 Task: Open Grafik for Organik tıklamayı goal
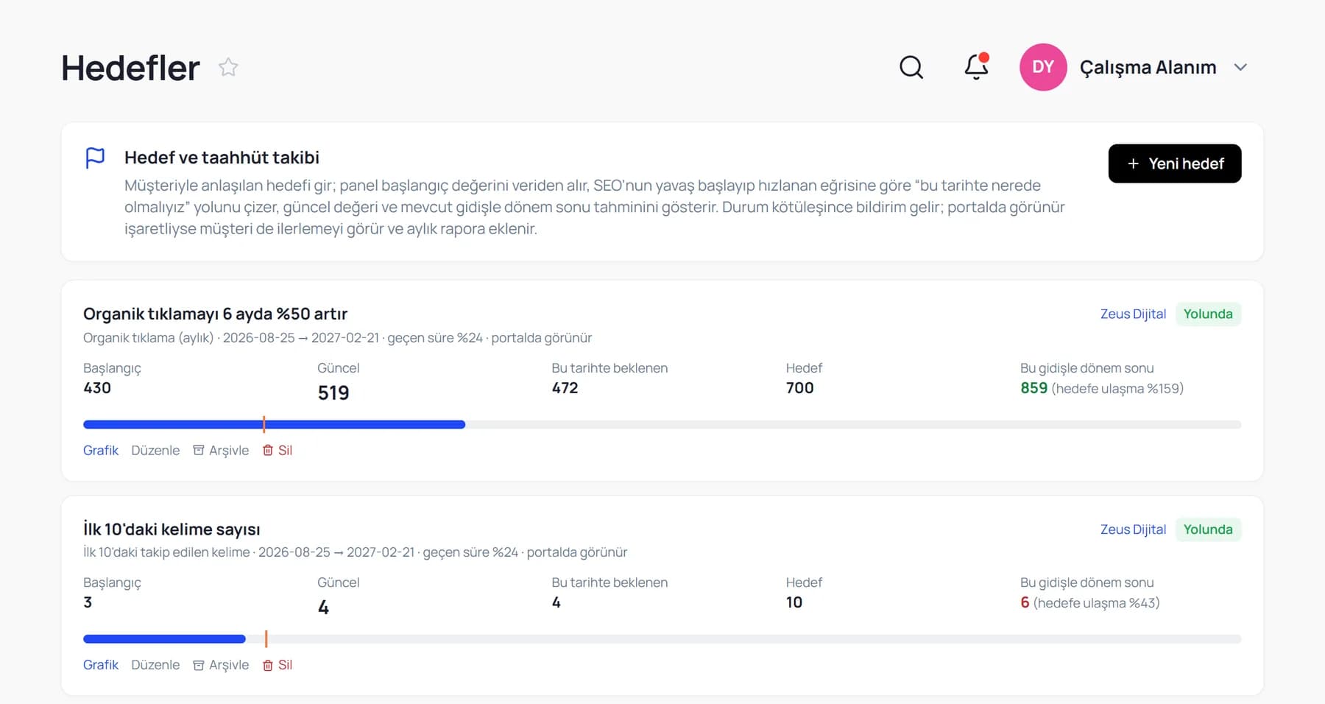101,450
